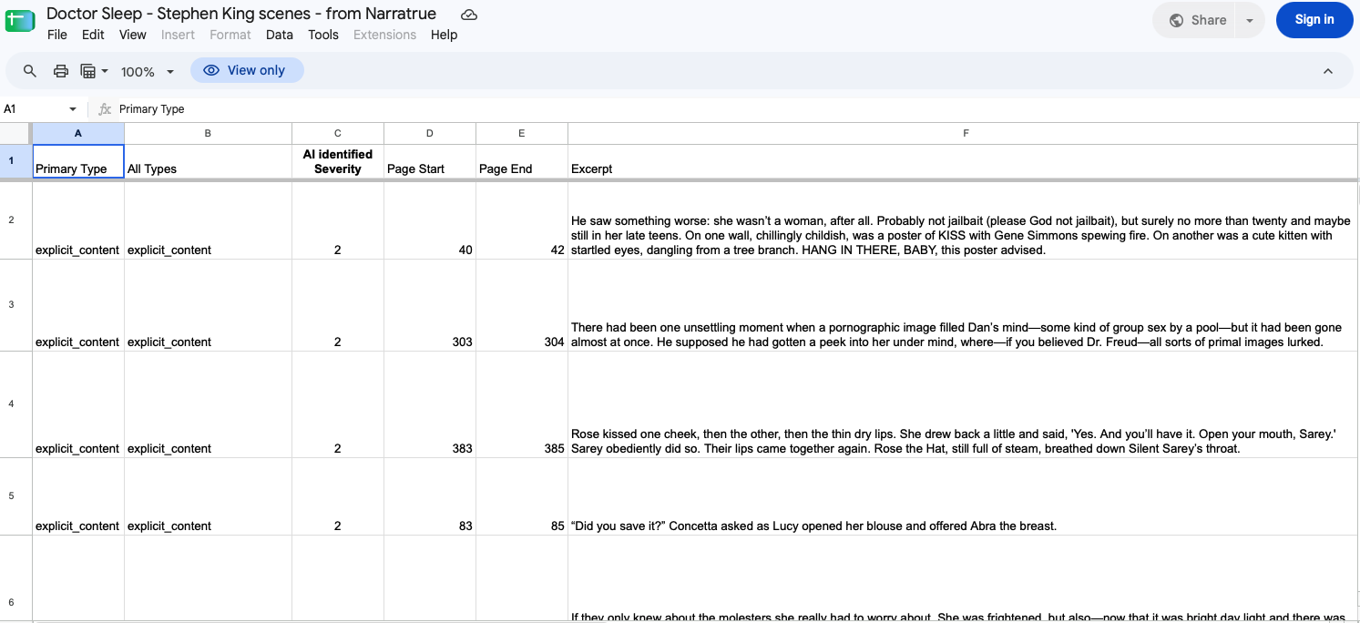Click excerpt starting 'Rose kissed one cheek'
Screen dimensions: 1360x623
pos(963,404)
